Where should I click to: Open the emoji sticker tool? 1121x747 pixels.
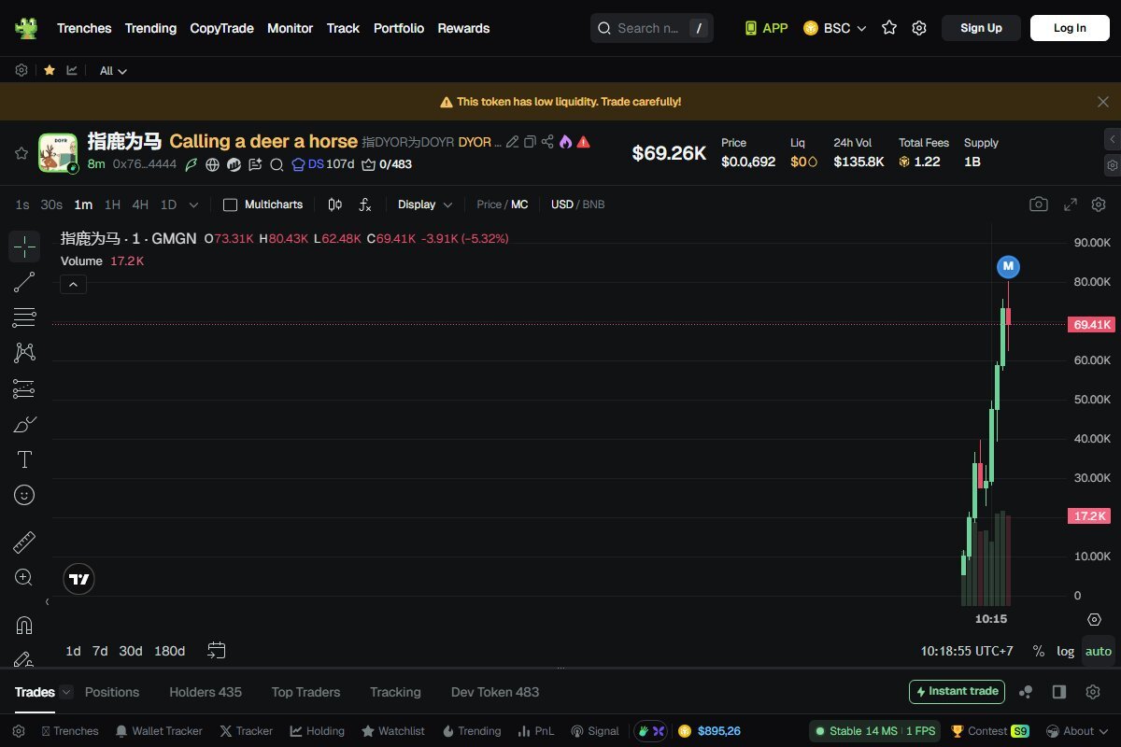click(x=24, y=495)
